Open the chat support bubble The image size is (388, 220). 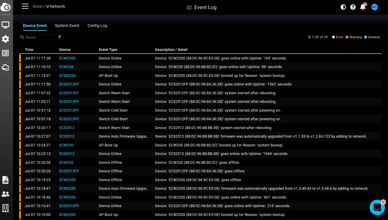377,207
